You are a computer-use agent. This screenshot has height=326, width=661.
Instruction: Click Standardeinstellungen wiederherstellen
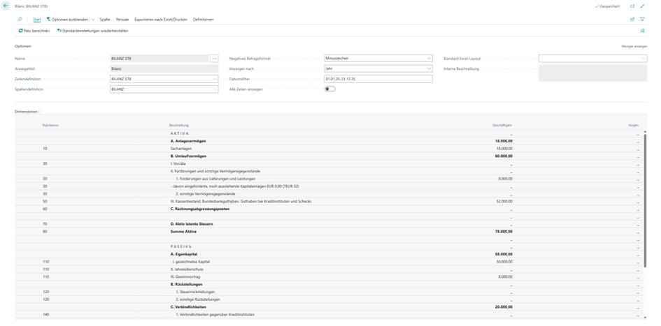point(92,31)
